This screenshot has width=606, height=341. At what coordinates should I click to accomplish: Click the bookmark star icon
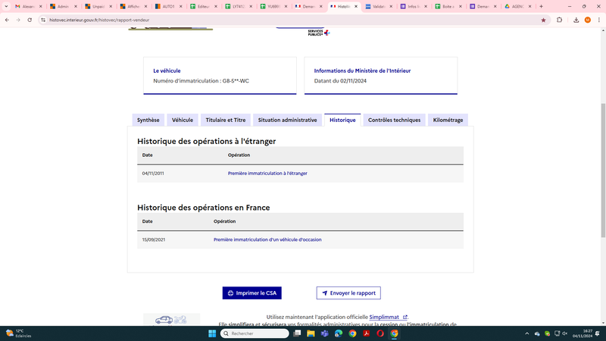[x=543, y=20]
